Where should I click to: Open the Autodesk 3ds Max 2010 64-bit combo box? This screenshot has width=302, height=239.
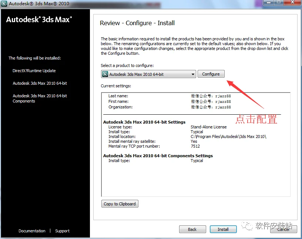pyautogui.click(x=148, y=74)
